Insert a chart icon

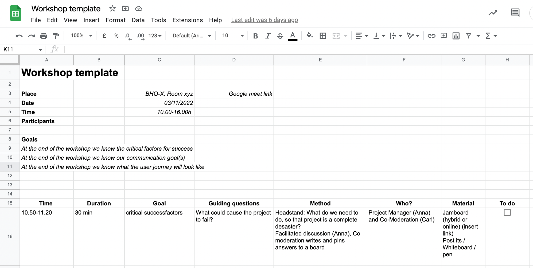pyautogui.click(x=456, y=36)
